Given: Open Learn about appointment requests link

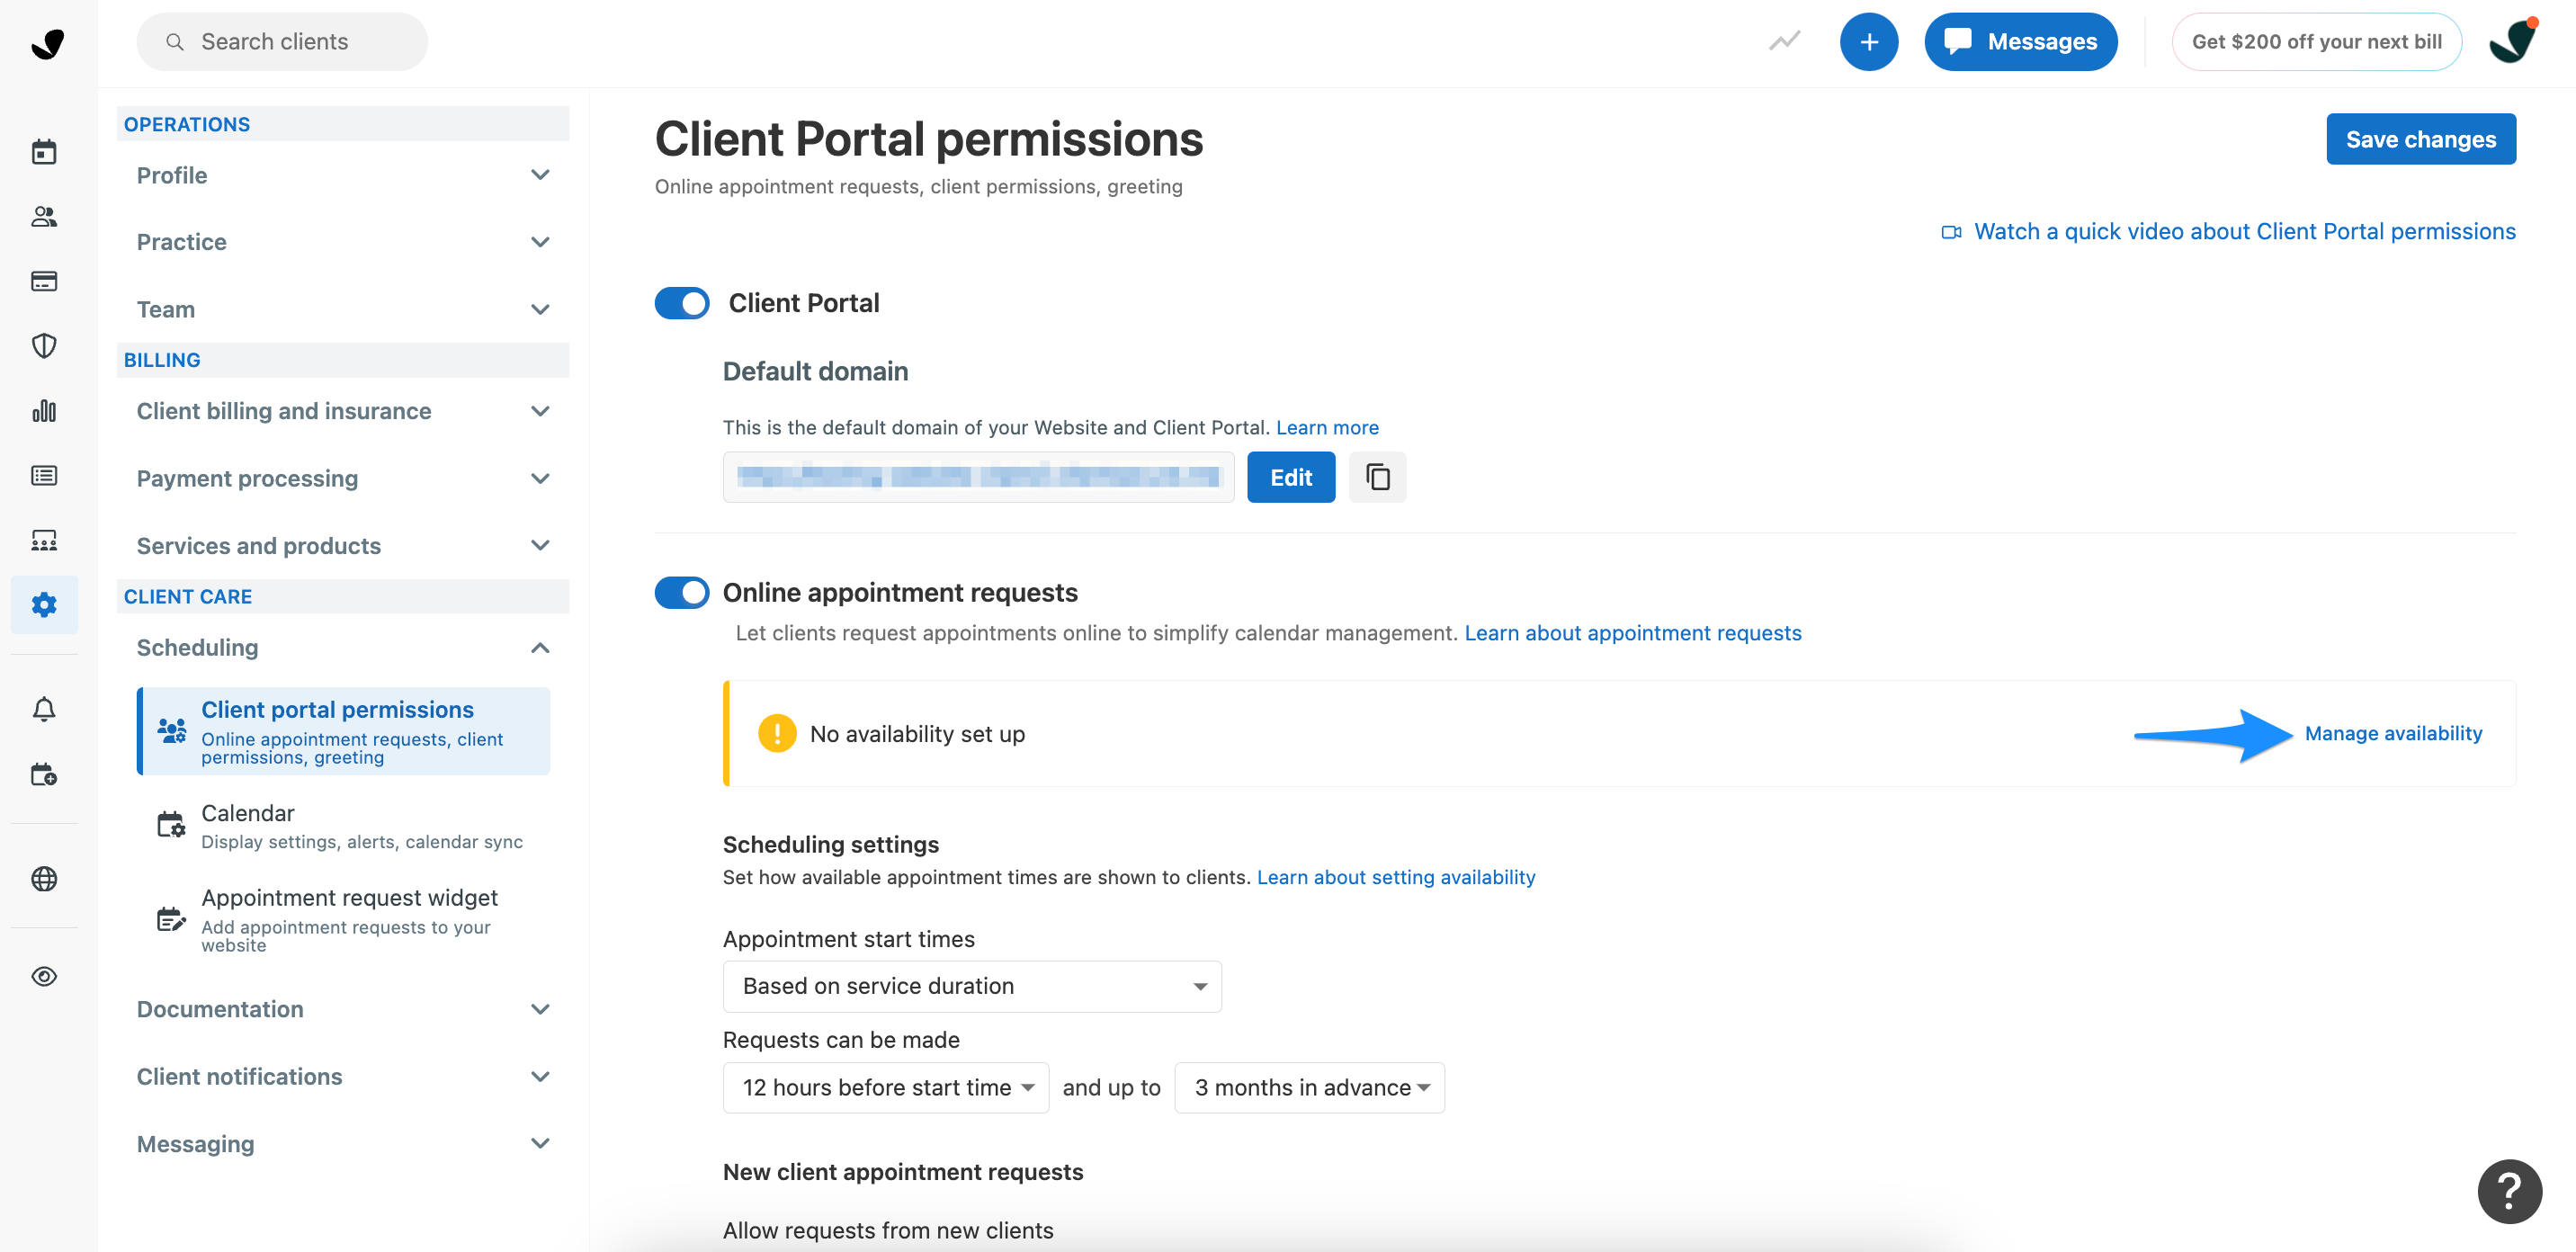Looking at the screenshot, I should pyautogui.click(x=1632, y=633).
